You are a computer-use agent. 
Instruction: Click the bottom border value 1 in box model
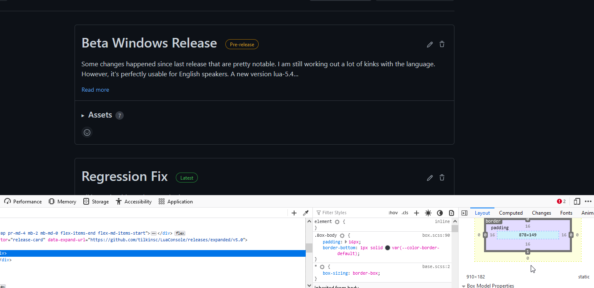528,252
